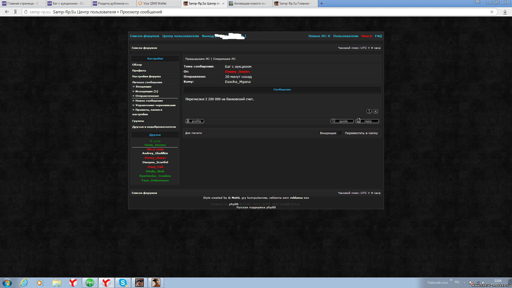Open browser downloads arrow icon
512x288 pixels.
(505, 12)
